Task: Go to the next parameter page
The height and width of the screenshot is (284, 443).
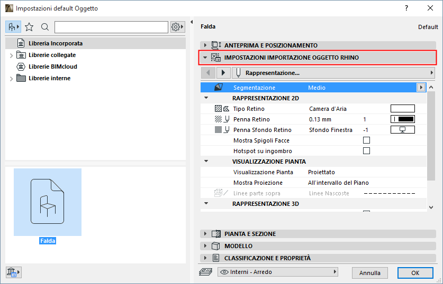Action: pos(223,73)
